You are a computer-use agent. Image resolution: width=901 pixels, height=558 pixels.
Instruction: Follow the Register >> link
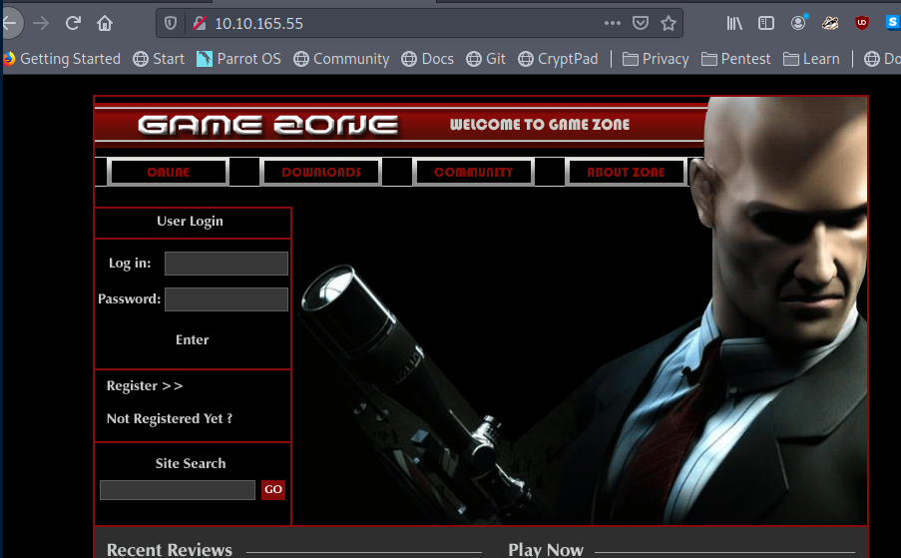tap(145, 385)
